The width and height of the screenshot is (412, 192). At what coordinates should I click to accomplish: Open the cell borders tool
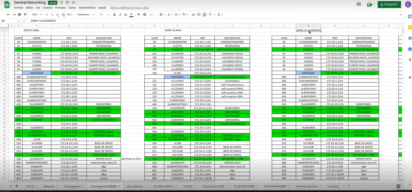coord(144,15)
